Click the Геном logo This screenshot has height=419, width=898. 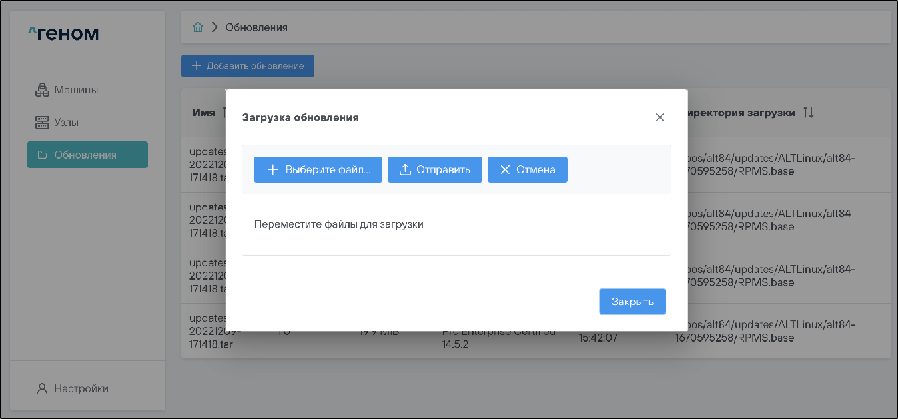pos(64,33)
